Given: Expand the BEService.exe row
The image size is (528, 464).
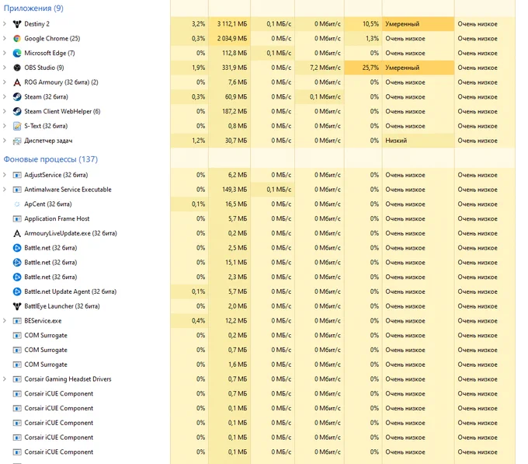Looking at the screenshot, I should click(x=5, y=321).
